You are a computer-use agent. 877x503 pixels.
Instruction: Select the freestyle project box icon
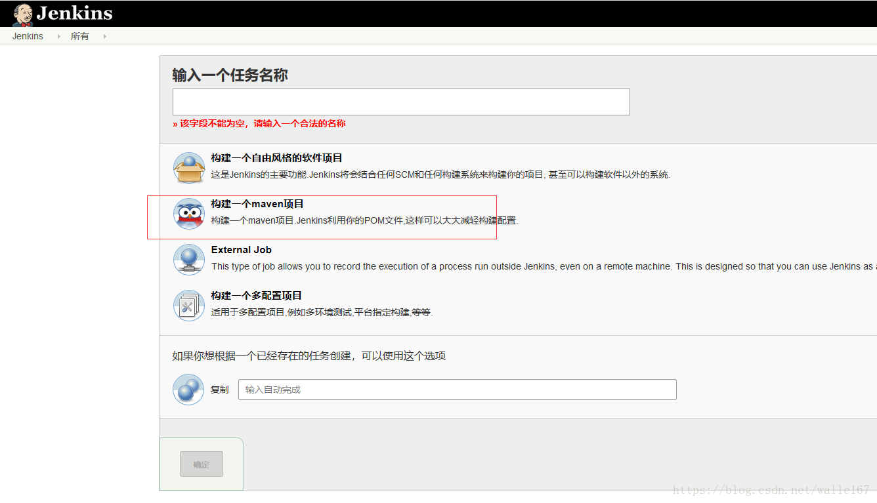point(189,168)
